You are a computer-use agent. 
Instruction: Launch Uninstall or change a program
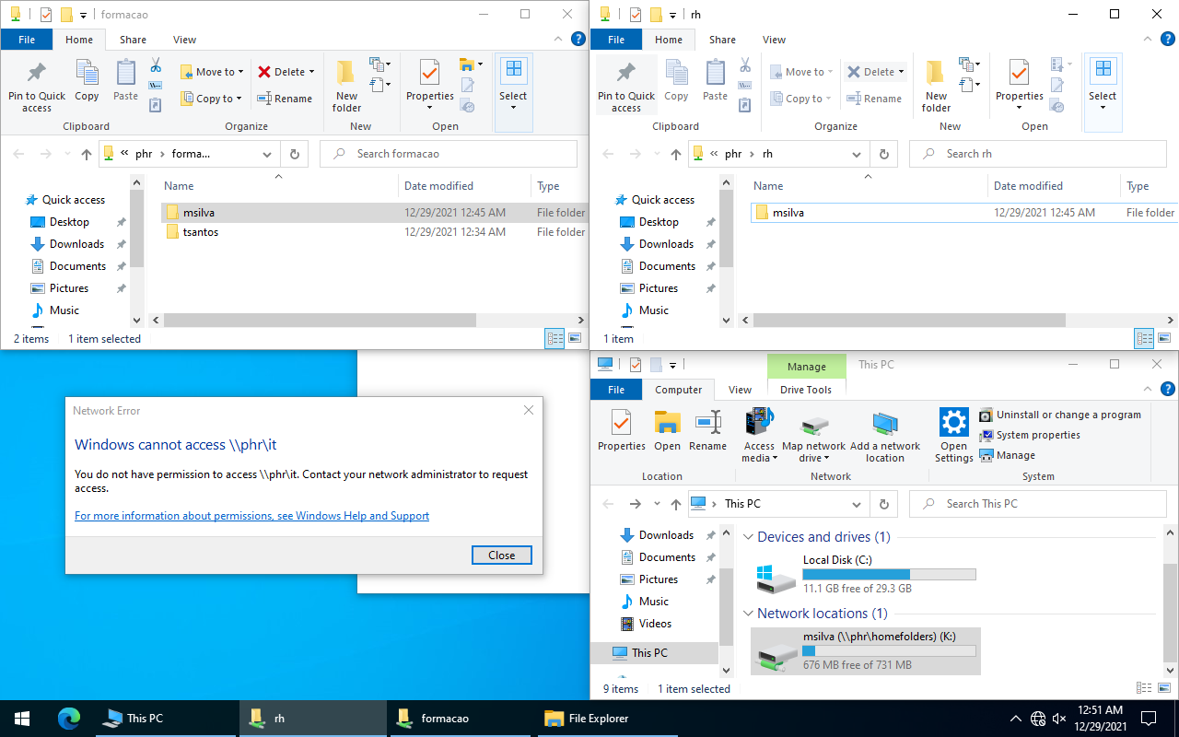[1061, 415]
